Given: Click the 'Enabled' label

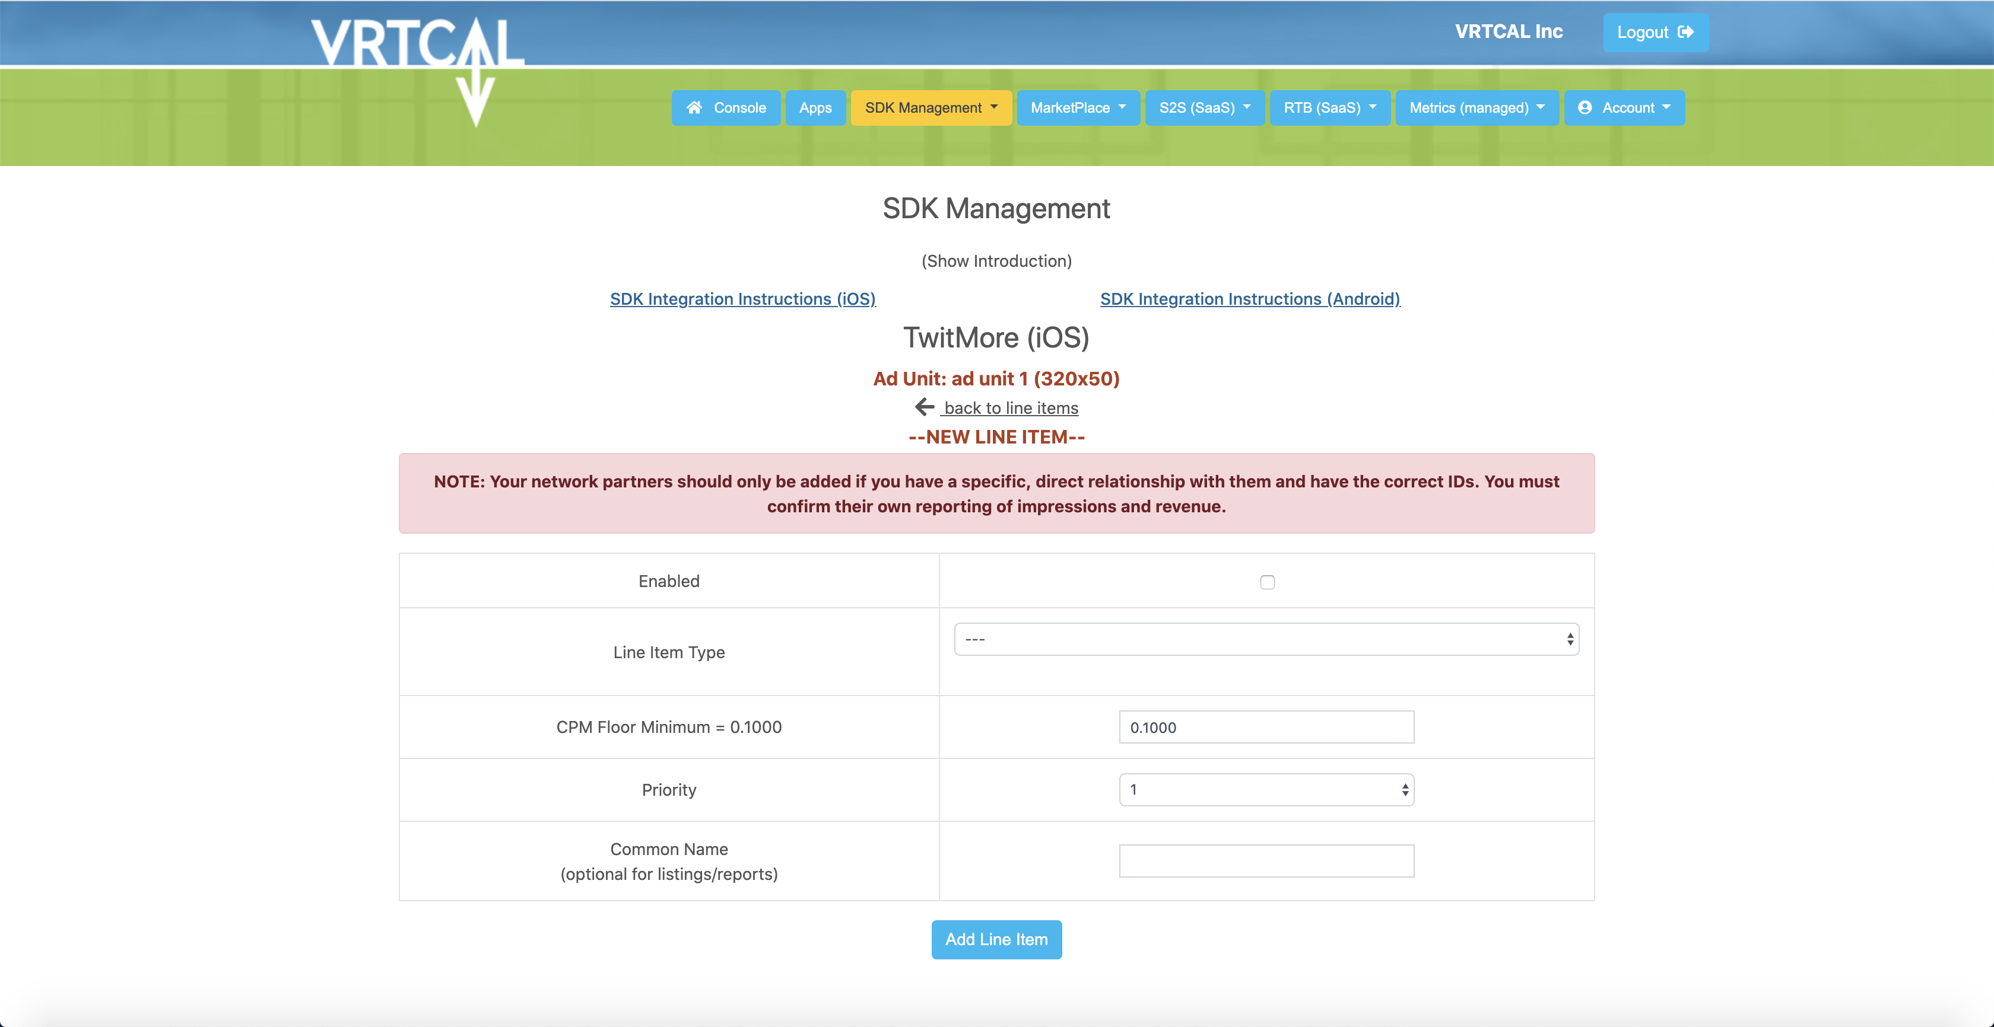Looking at the screenshot, I should click(x=669, y=581).
